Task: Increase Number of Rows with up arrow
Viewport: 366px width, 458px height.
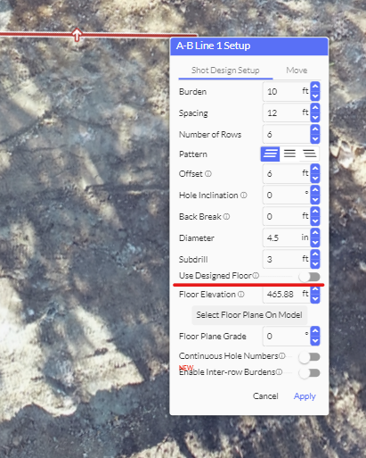Action: point(315,129)
